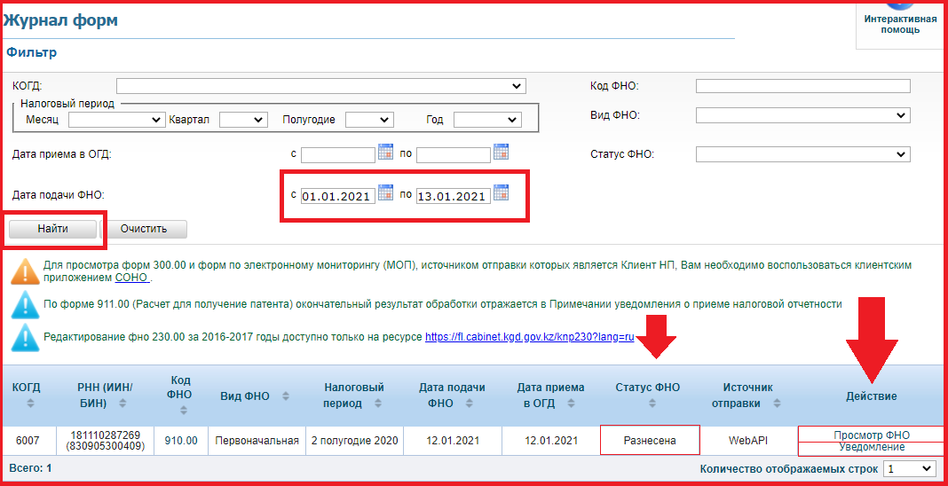Open calendar for Дата приема в ОГД start date
948x486 pixels.
pos(385,152)
